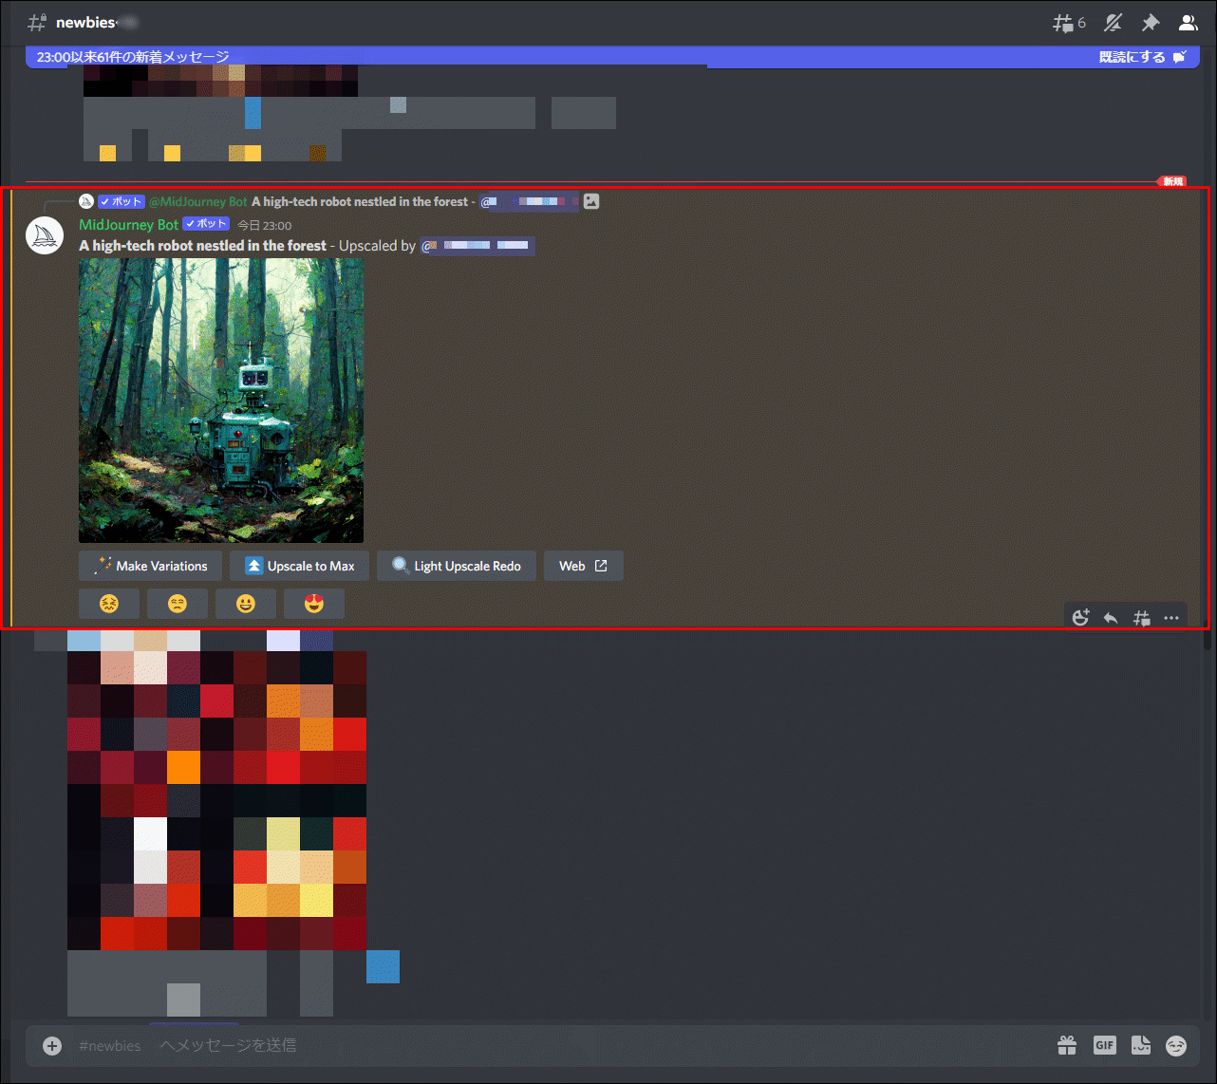The width and height of the screenshot is (1217, 1084).
Task: Click the new messages banner text
Action: coord(133,57)
